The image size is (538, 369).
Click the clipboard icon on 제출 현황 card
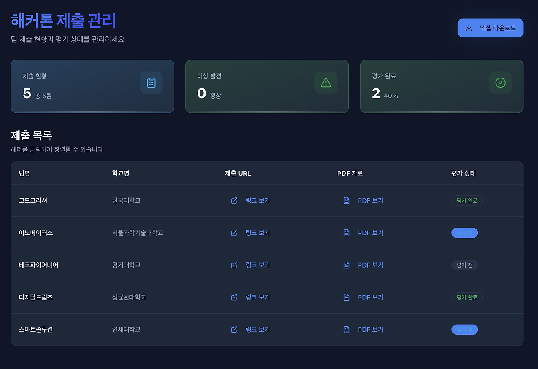[x=151, y=82]
